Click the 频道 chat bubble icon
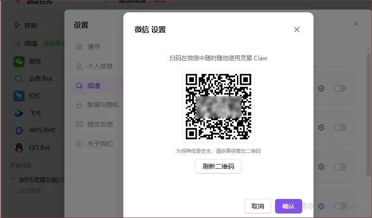The height and width of the screenshot is (218, 372). point(79,86)
